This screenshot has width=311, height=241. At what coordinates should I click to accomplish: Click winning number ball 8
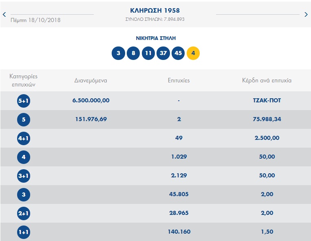coord(133,53)
